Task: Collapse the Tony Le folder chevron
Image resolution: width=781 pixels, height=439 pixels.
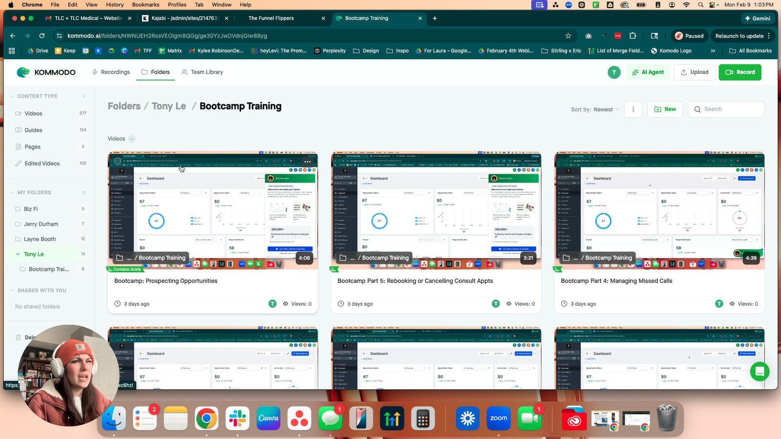Action: (x=18, y=254)
